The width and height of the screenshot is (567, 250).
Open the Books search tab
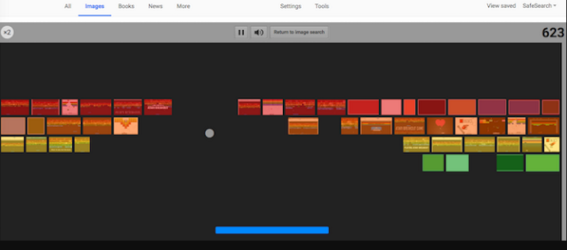pyautogui.click(x=126, y=6)
